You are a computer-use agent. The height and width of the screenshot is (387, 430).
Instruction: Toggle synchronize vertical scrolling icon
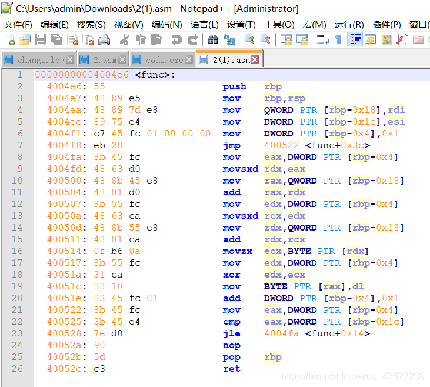pos(286,39)
